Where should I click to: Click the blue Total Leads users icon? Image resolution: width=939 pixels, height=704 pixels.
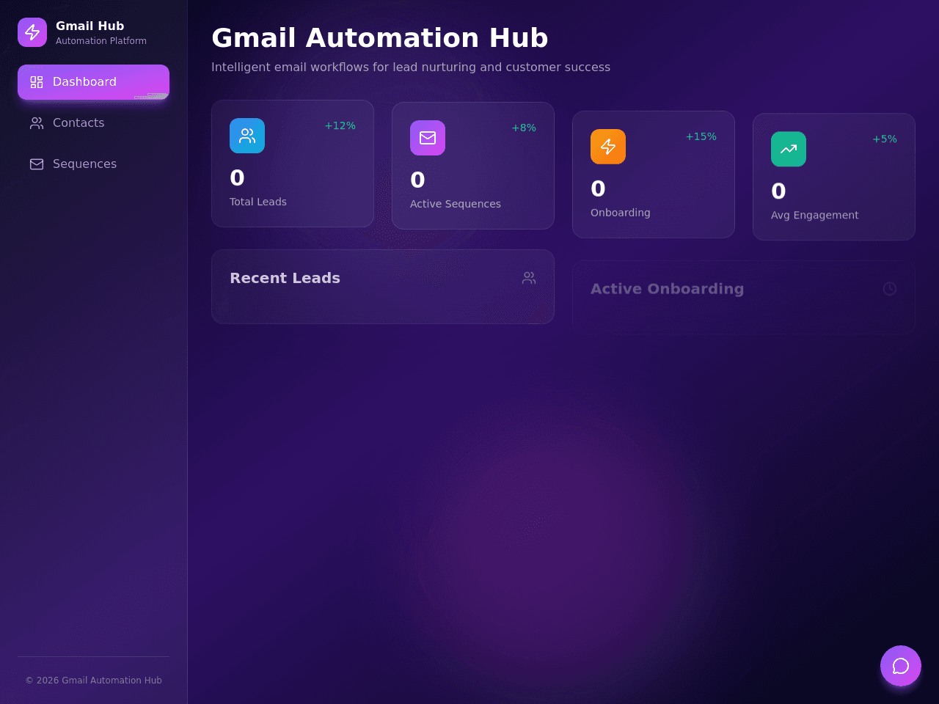pos(247,136)
